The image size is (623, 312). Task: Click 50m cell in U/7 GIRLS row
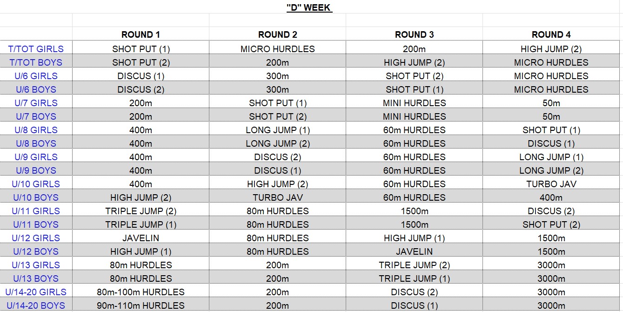pos(551,102)
